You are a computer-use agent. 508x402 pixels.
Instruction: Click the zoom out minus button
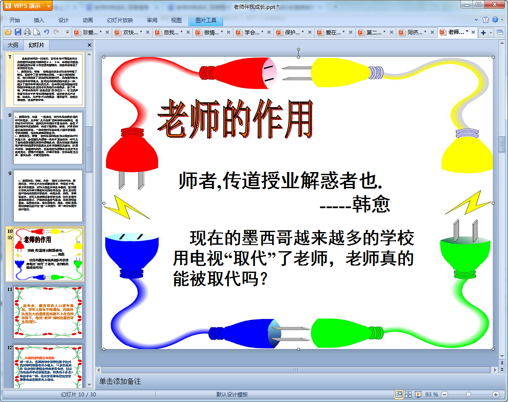click(445, 394)
